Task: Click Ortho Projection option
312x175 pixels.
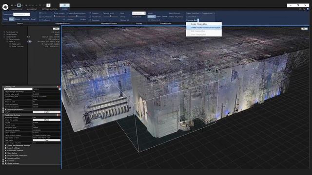Action: tap(176, 17)
